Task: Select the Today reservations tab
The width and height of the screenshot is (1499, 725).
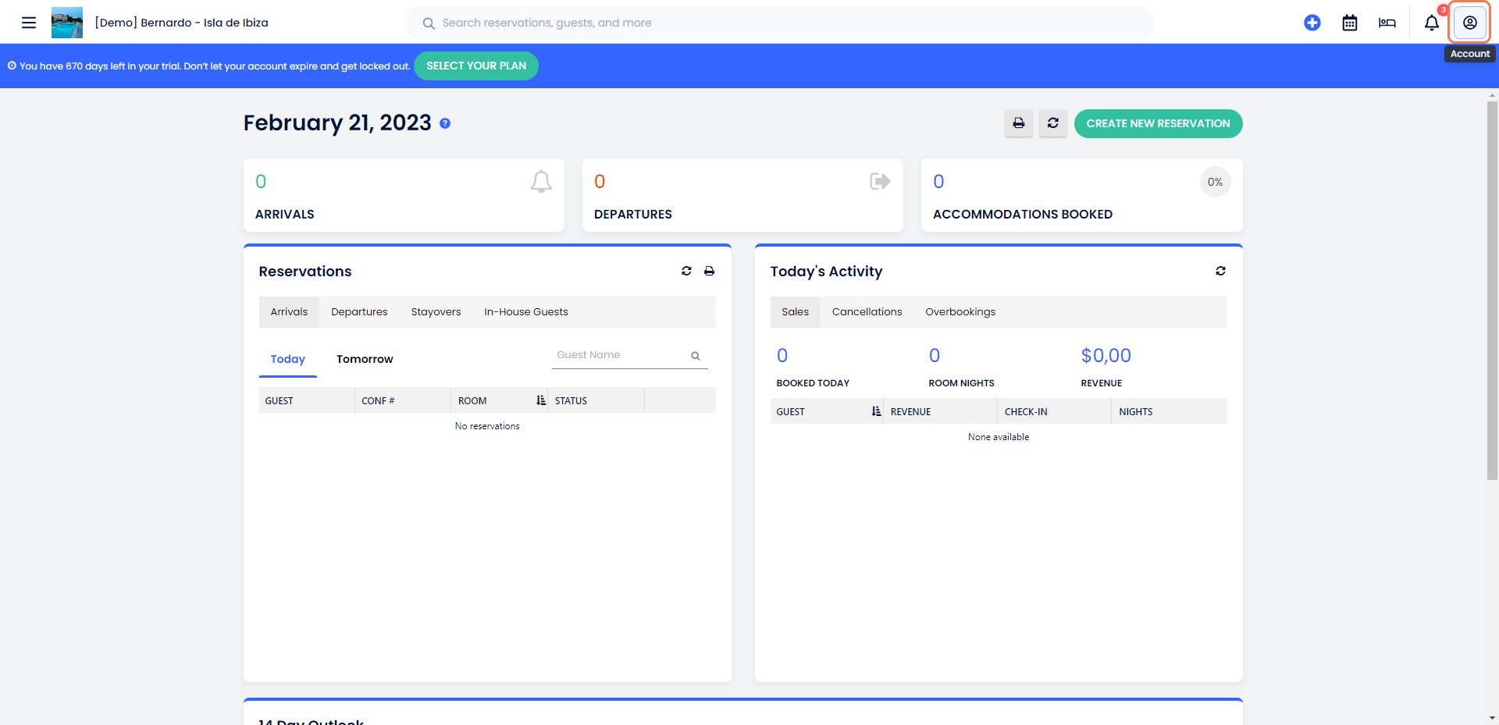Action: (288, 359)
